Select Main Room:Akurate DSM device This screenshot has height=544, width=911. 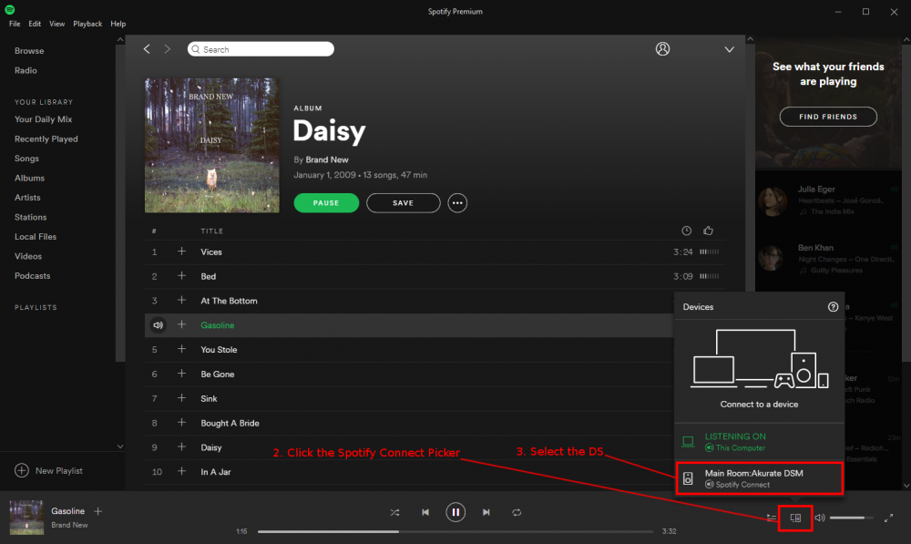click(x=759, y=477)
